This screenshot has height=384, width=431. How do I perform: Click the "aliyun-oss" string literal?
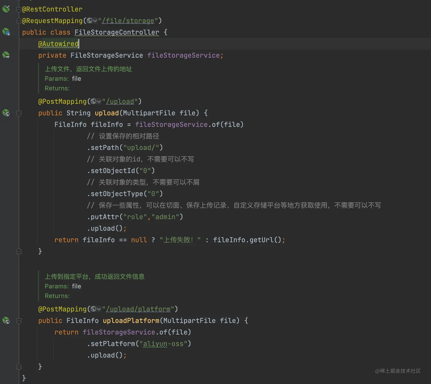click(x=163, y=344)
